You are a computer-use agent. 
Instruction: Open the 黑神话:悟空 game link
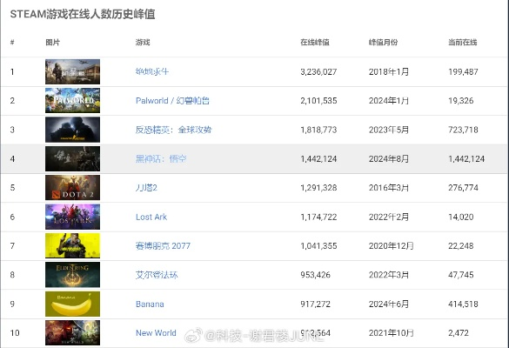click(161, 158)
